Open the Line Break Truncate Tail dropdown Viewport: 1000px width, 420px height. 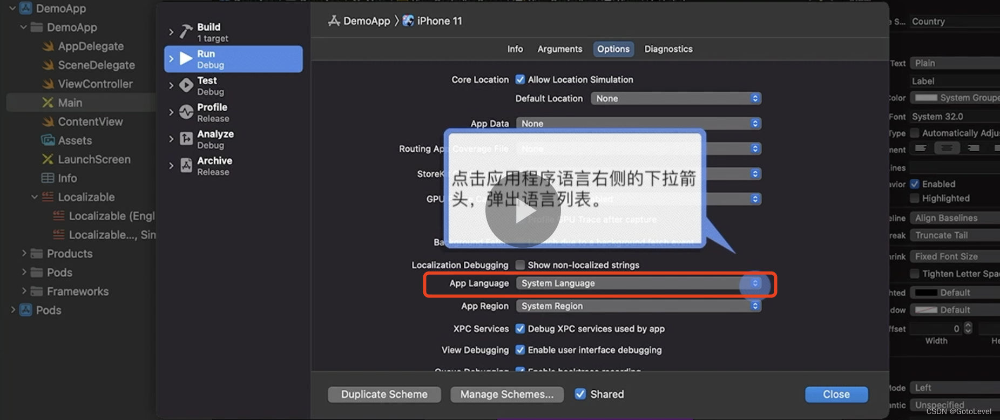tap(955, 235)
